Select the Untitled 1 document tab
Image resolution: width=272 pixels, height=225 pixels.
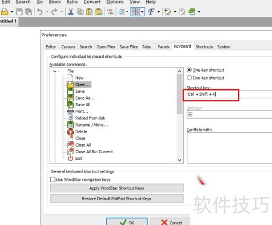tap(8, 21)
